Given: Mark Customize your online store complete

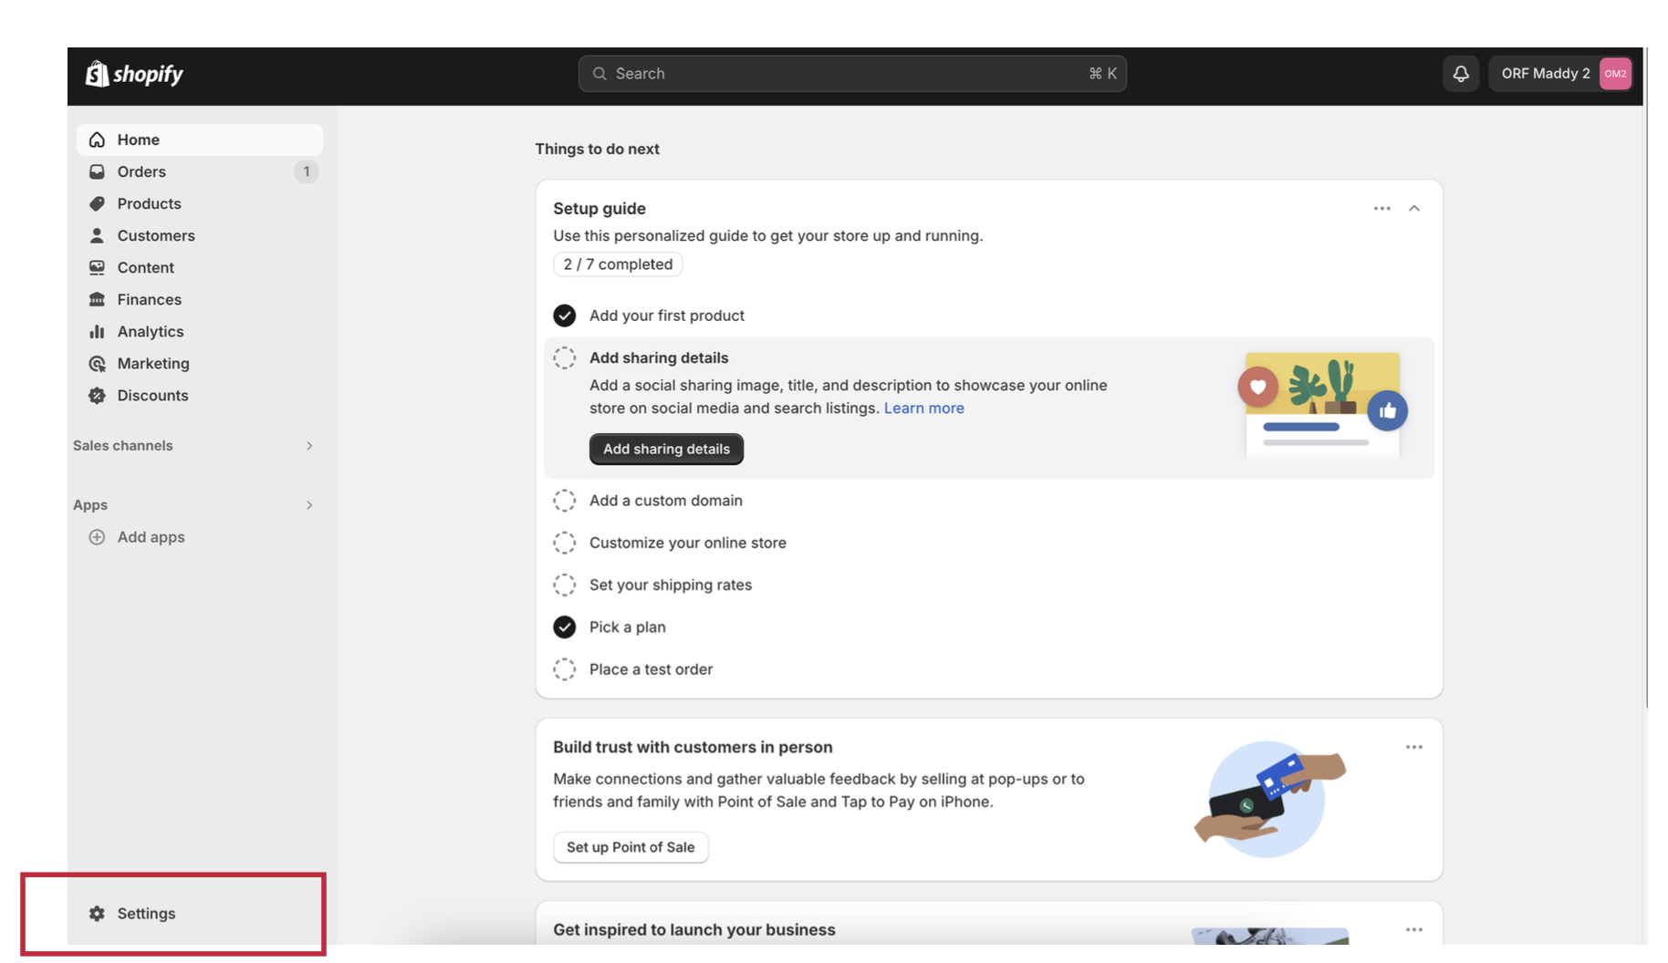Looking at the screenshot, I should tap(565, 543).
